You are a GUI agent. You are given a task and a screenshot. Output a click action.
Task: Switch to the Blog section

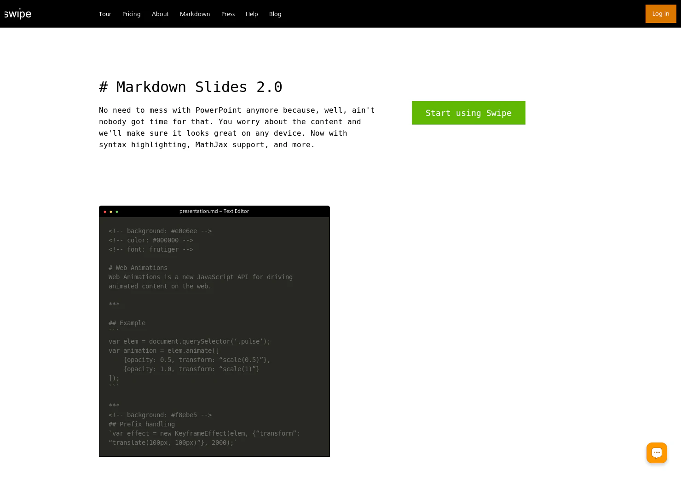[275, 14]
